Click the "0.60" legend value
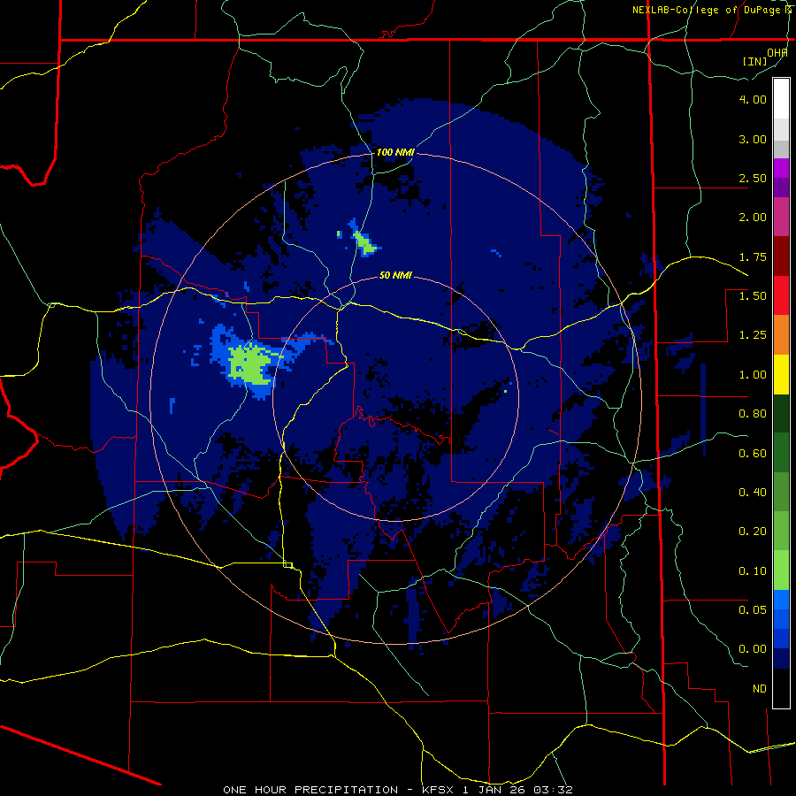Viewport: 796px width, 796px height. pos(753,454)
